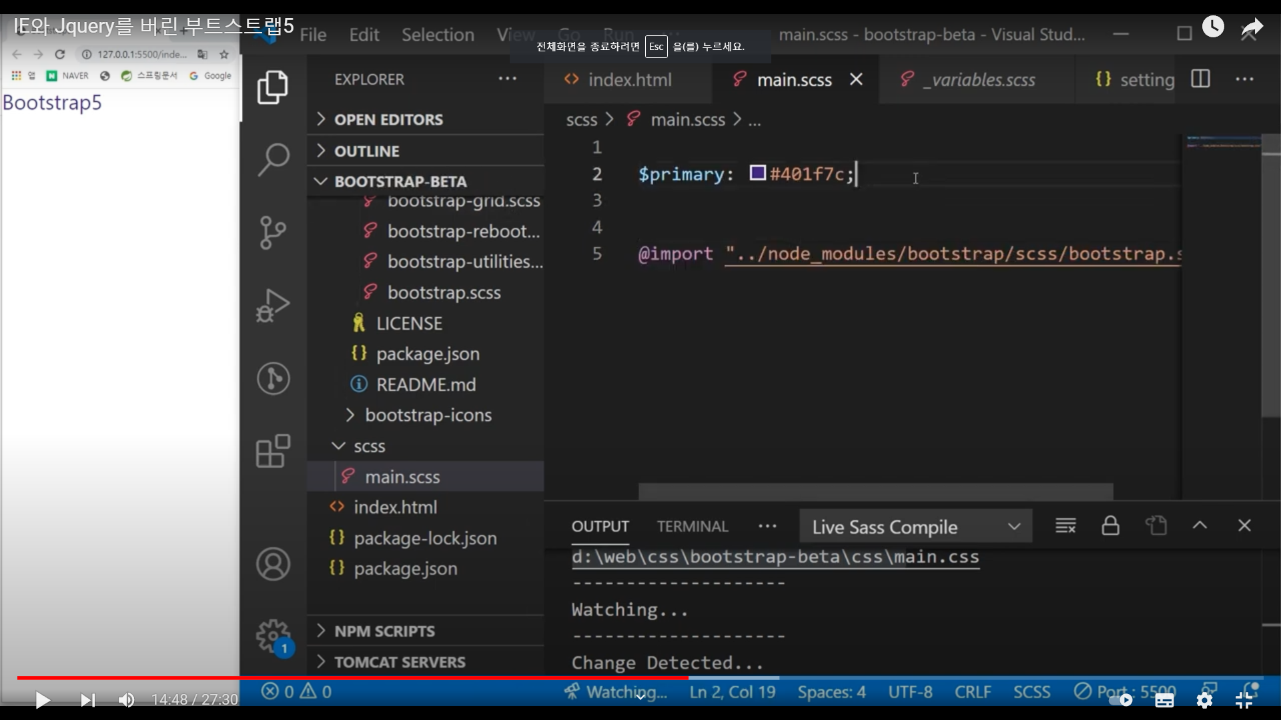Clear the output panel

pyautogui.click(x=1065, y=526)
